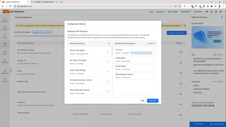Open the Documents menu item

[160, 12]
